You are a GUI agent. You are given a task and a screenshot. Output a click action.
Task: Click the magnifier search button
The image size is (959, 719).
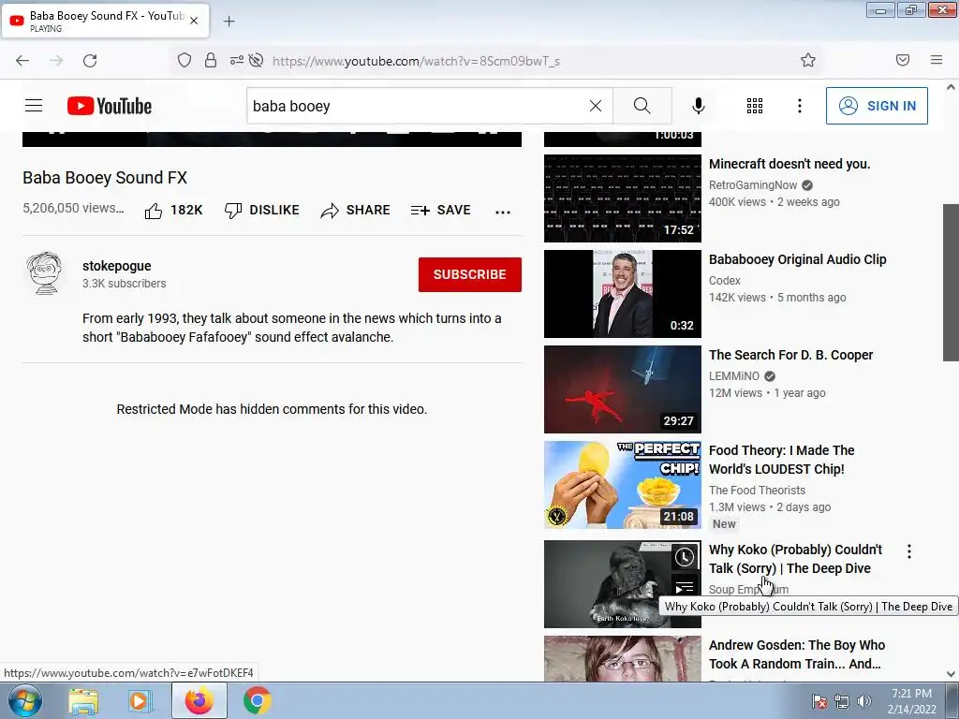642,106
